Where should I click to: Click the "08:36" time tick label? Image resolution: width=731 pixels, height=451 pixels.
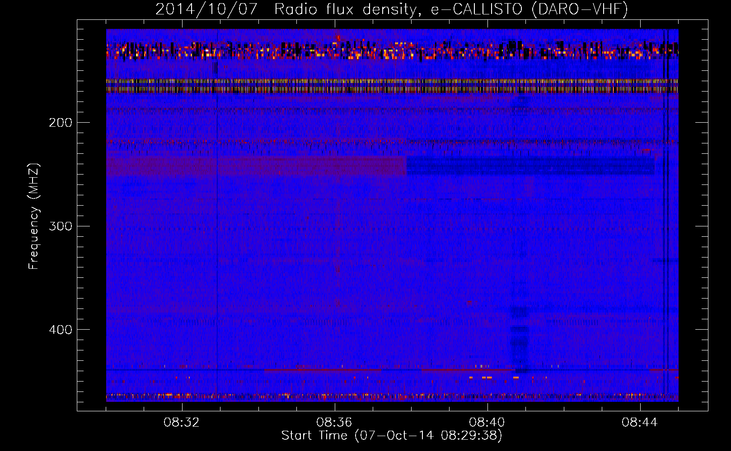coord(334,423)
